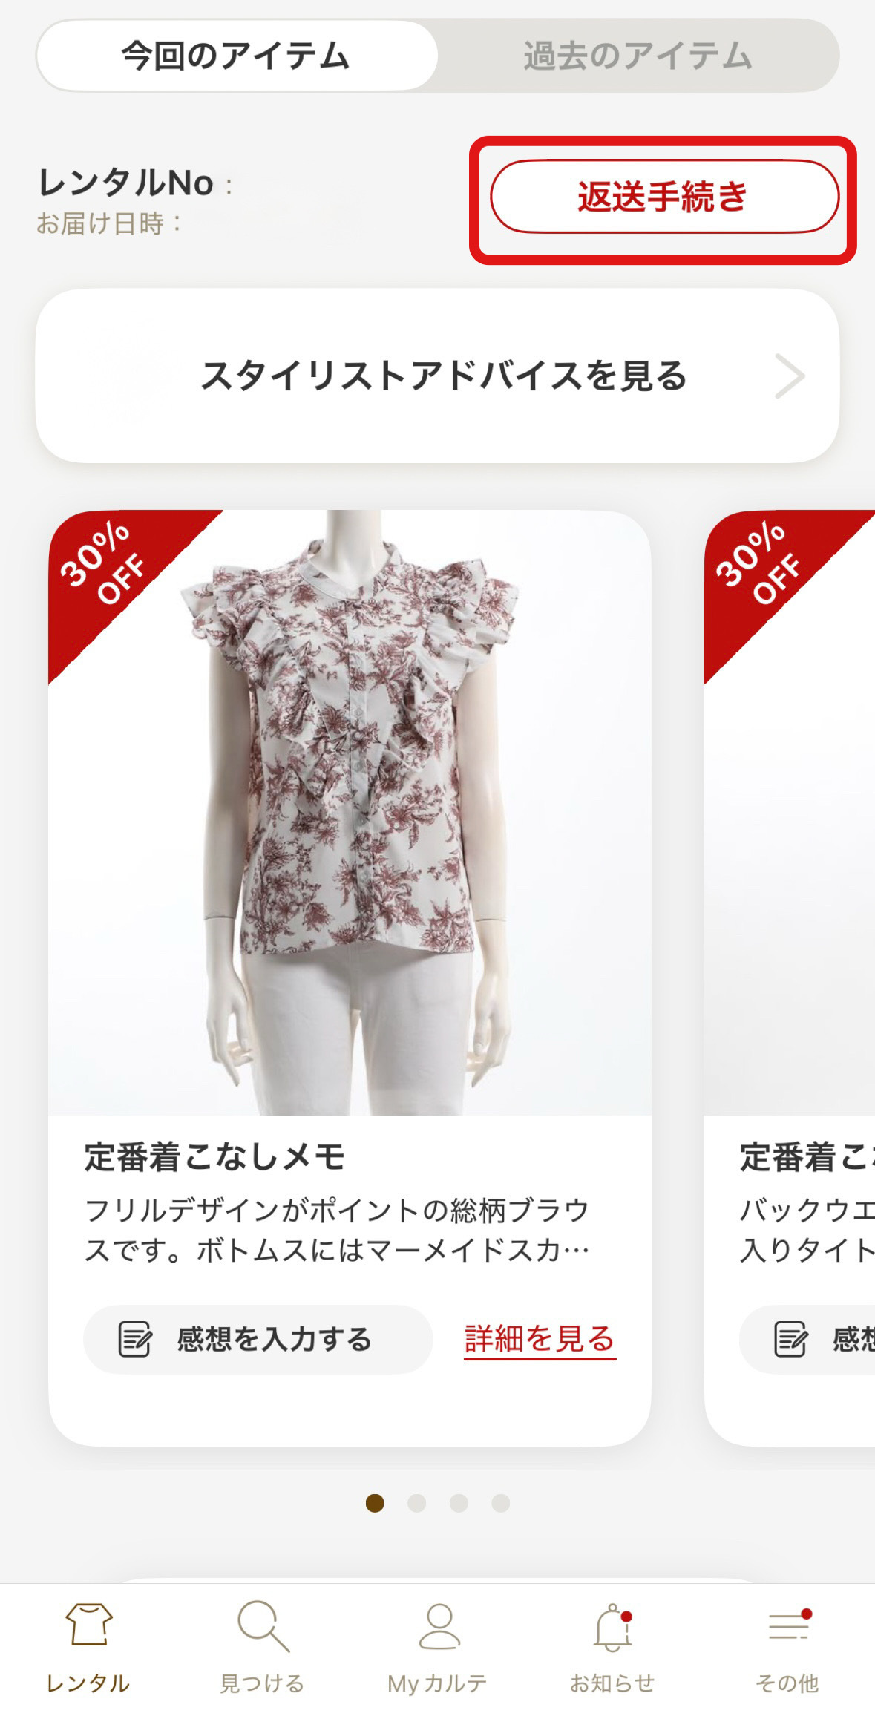Tap the 見つける magnifier icon
The height and width of the screenshot is (1716, 875).
point(263,1625)
